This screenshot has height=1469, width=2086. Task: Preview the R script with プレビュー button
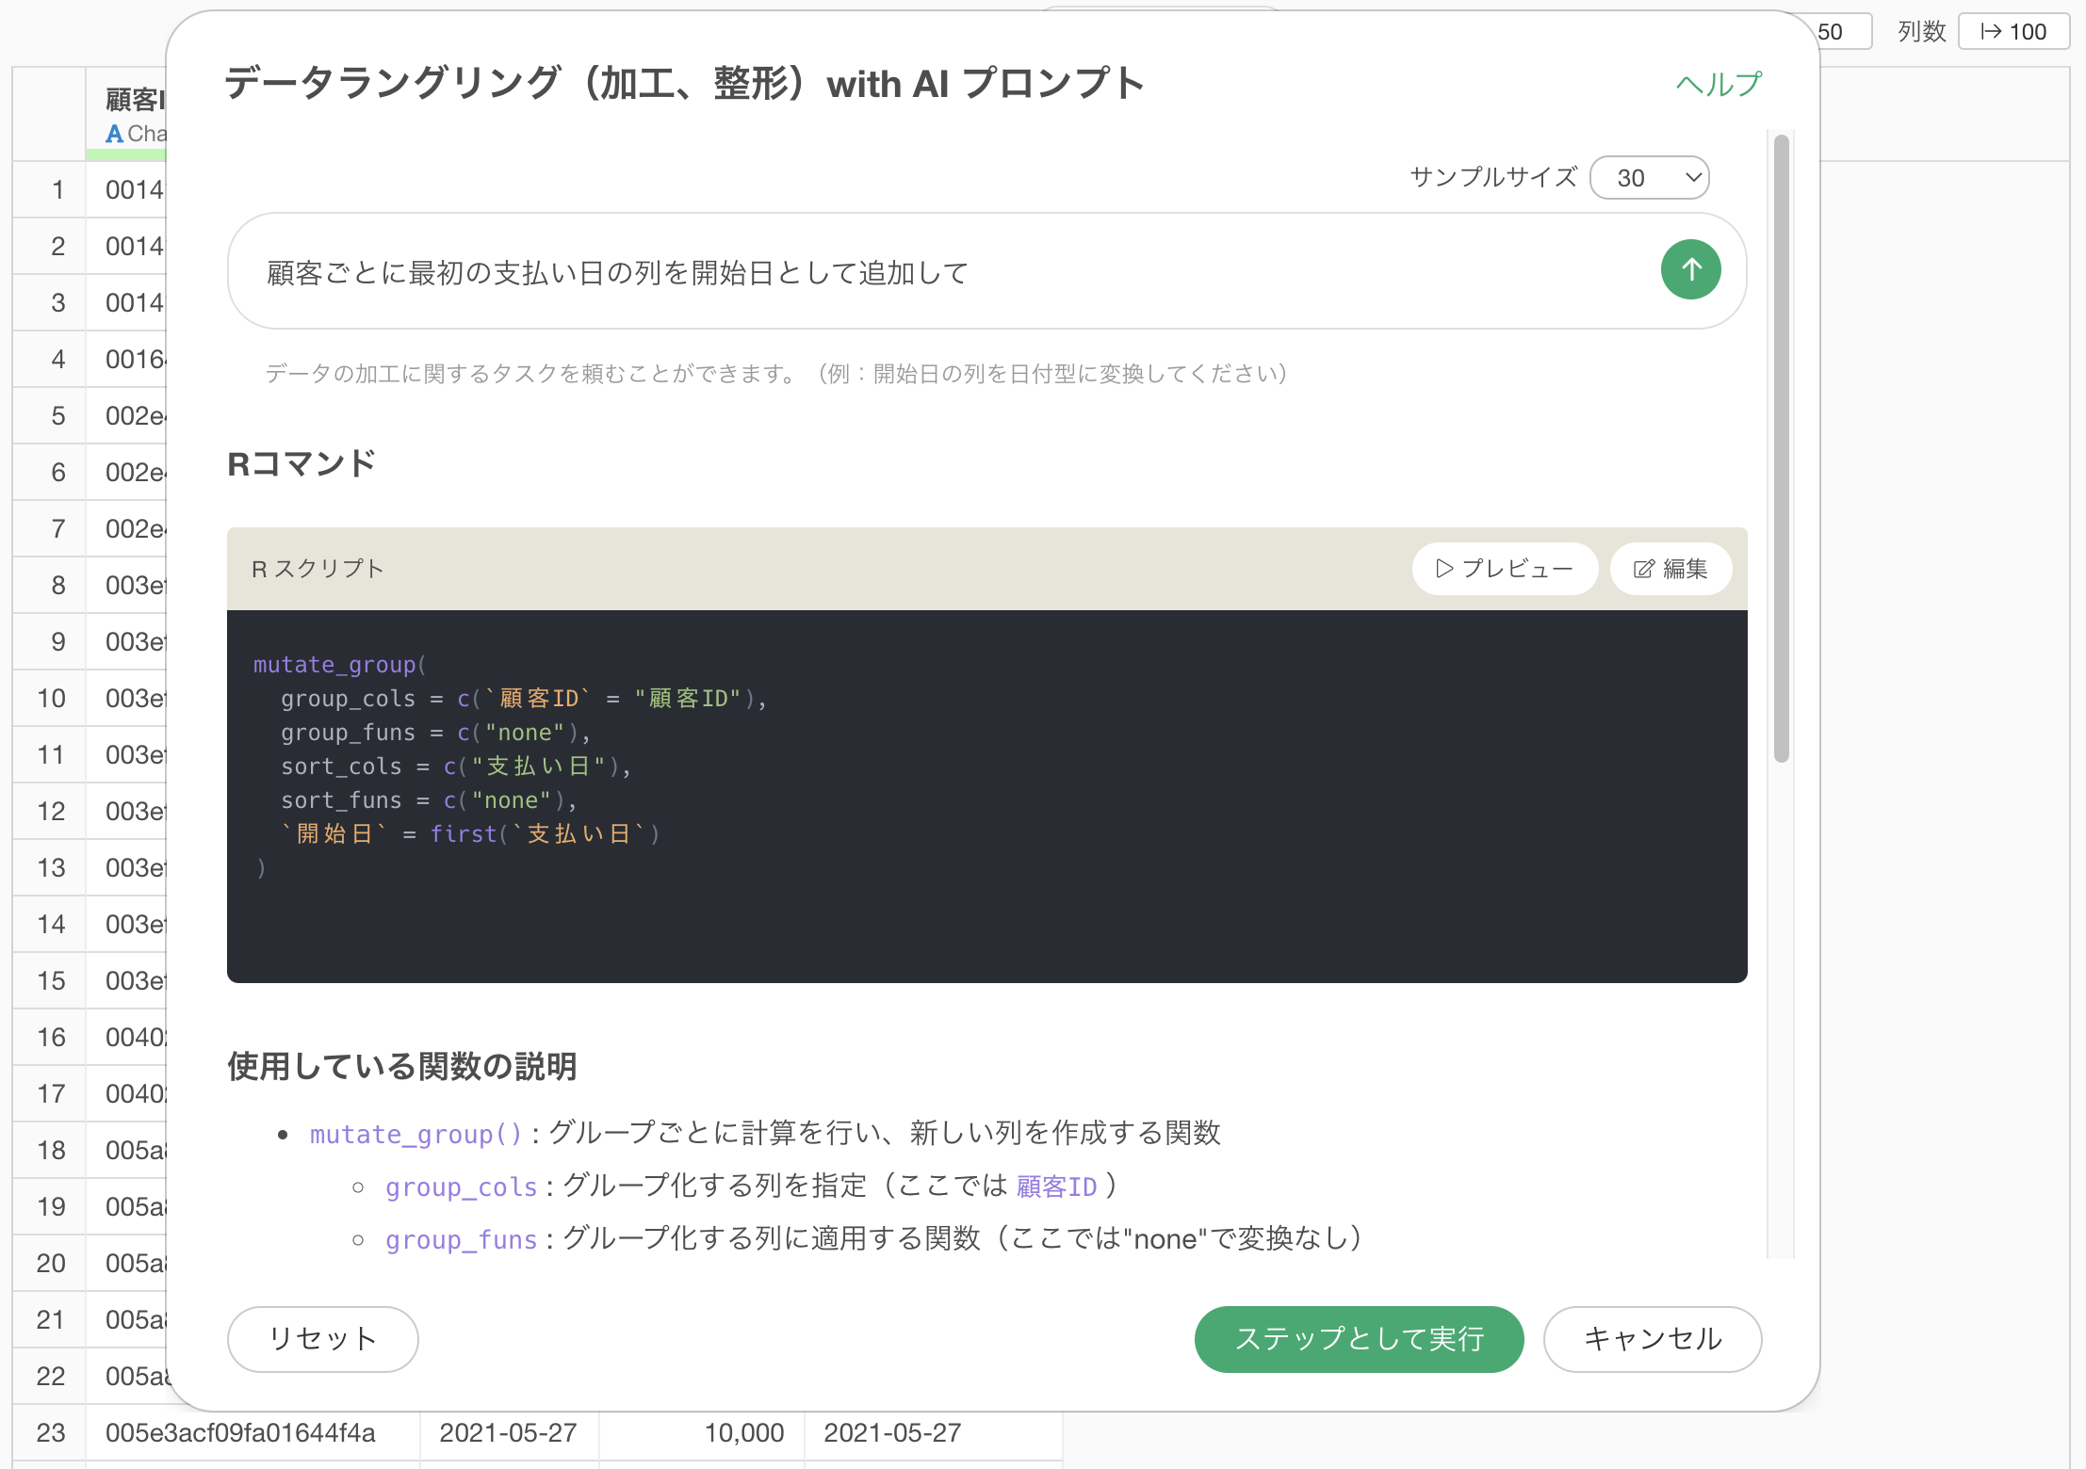(1505, 569)
